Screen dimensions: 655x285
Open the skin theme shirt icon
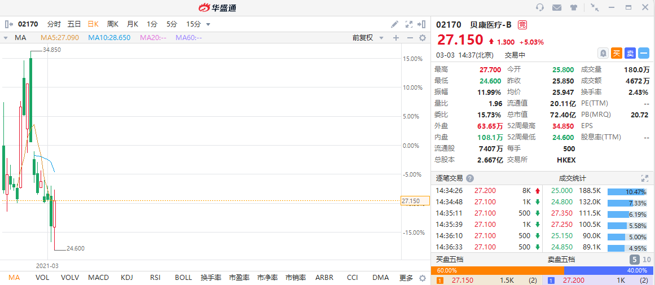(x=574, y=7)
